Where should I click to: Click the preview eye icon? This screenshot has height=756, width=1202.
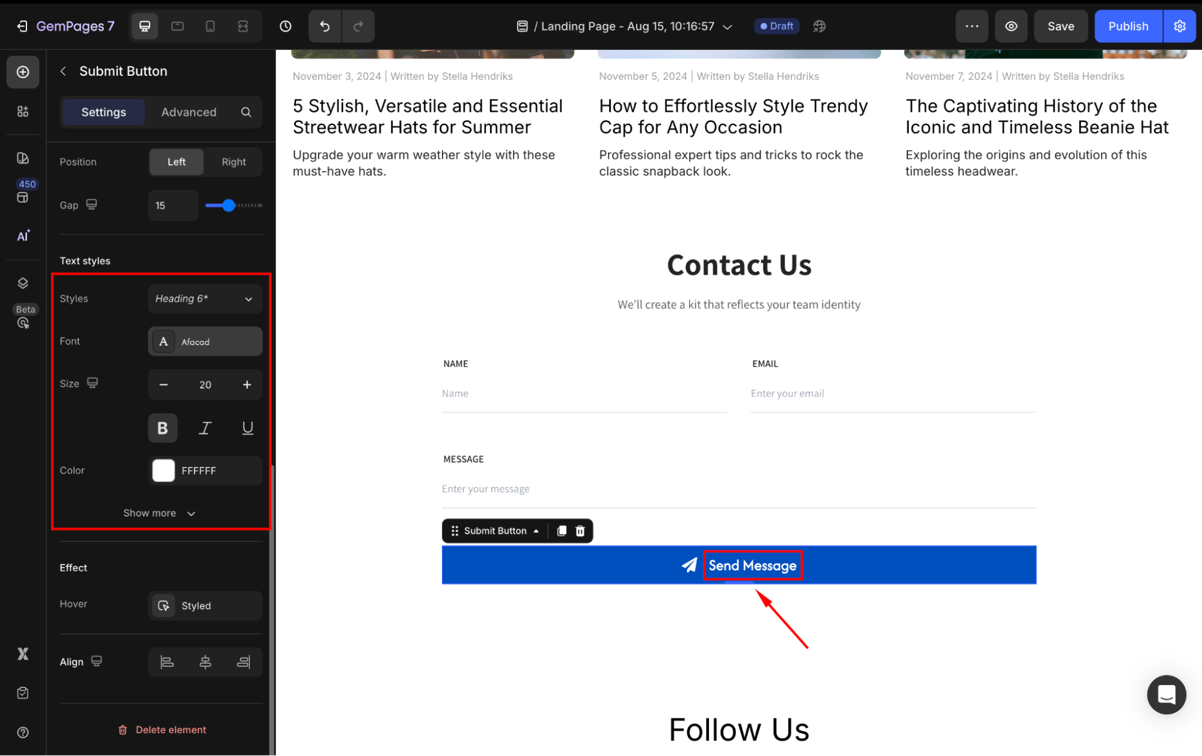(x=1011, y=26)
